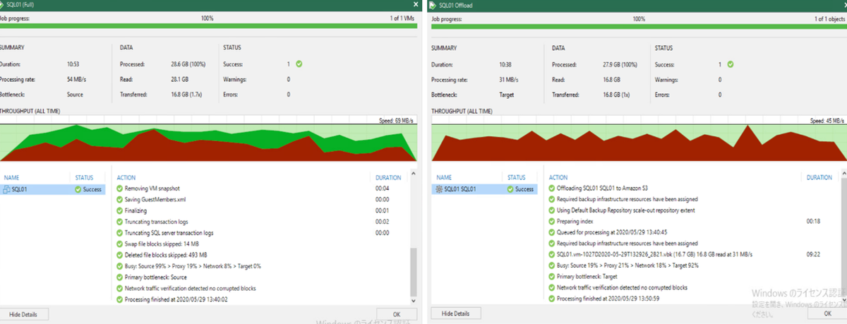Screen dimensions: 847x324
Task: Click the Success status icon in SQL01 SQL01 row of Offload window
Action: 511,189
